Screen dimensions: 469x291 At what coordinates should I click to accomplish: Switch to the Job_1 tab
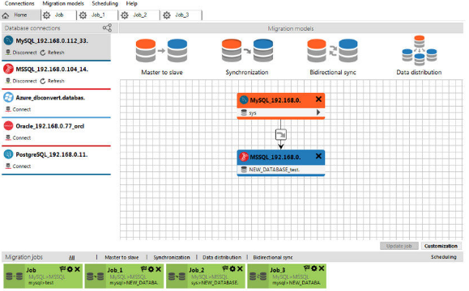(98, 15)
